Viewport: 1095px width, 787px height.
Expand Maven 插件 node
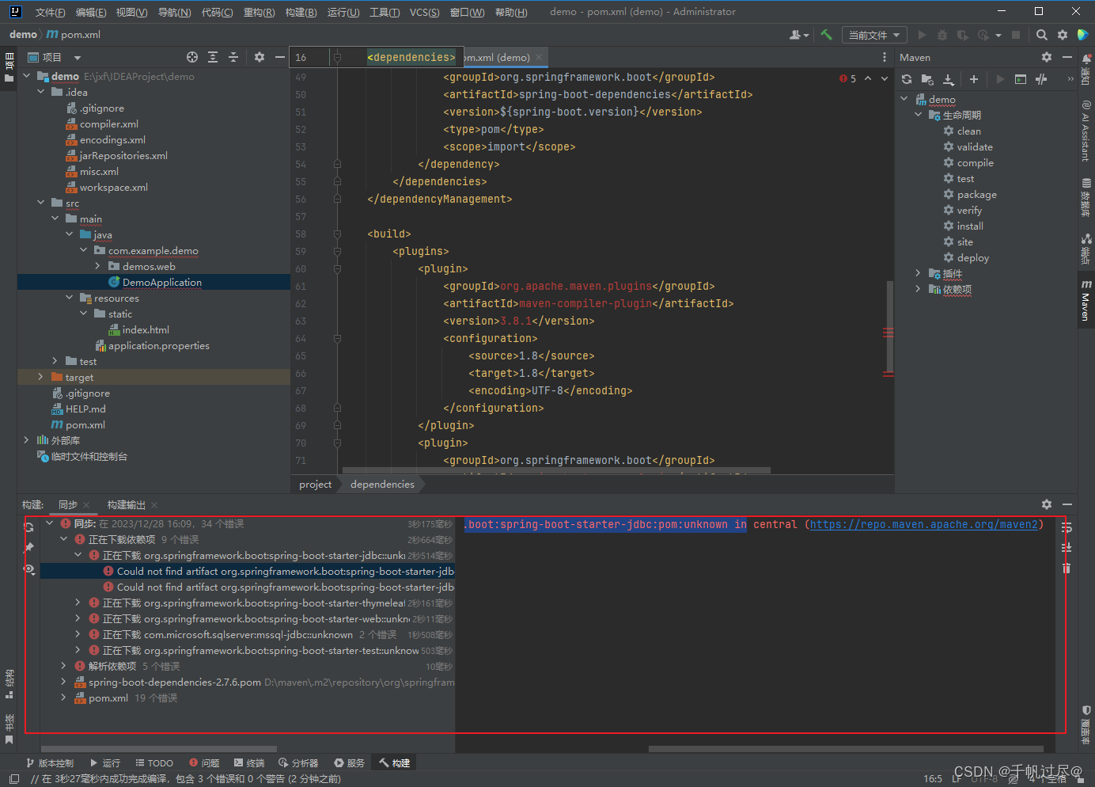[918, 273]
